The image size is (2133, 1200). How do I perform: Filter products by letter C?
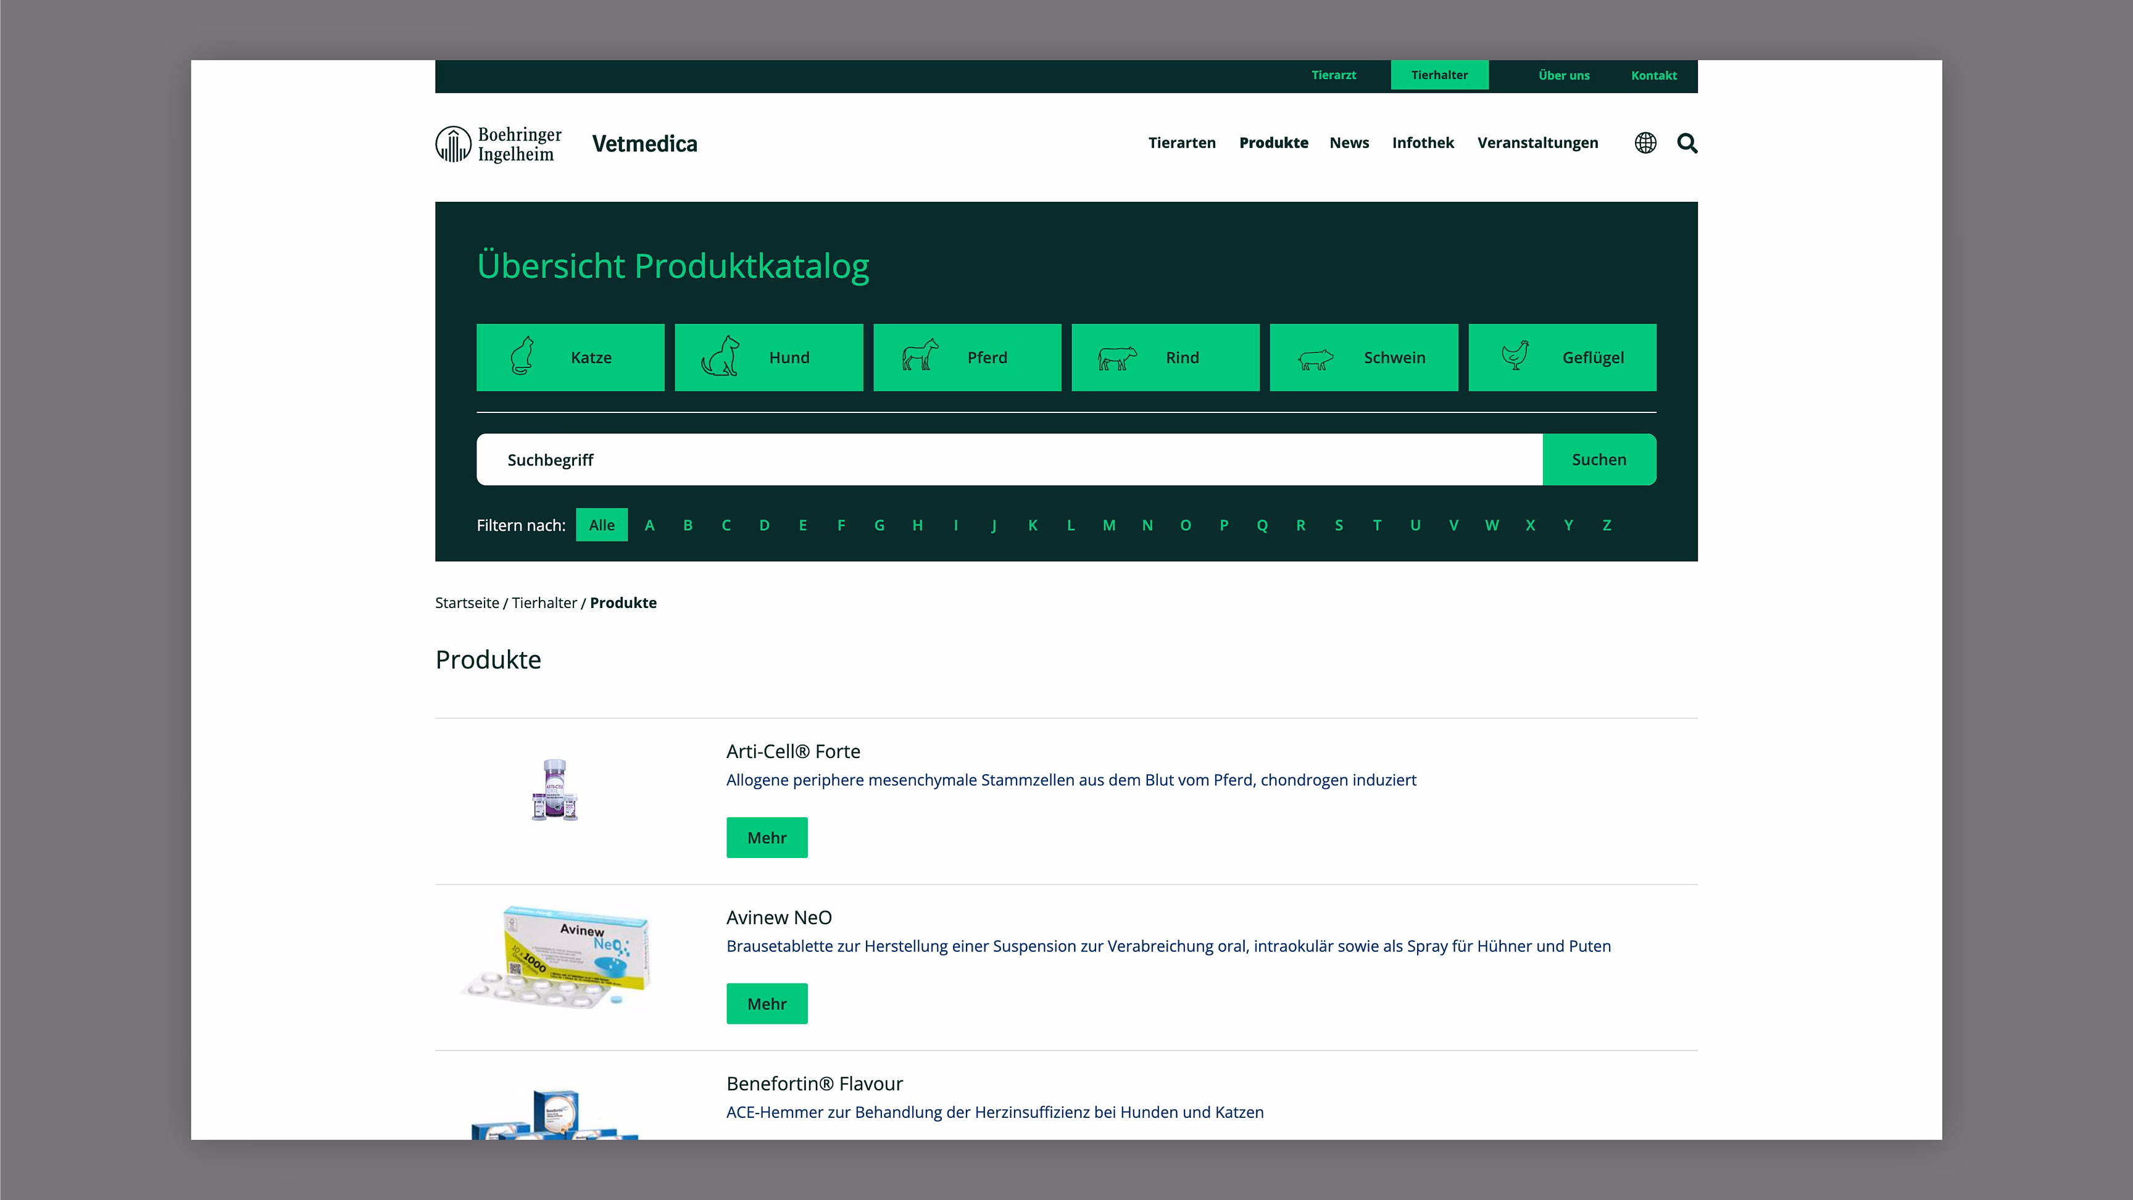725,525
